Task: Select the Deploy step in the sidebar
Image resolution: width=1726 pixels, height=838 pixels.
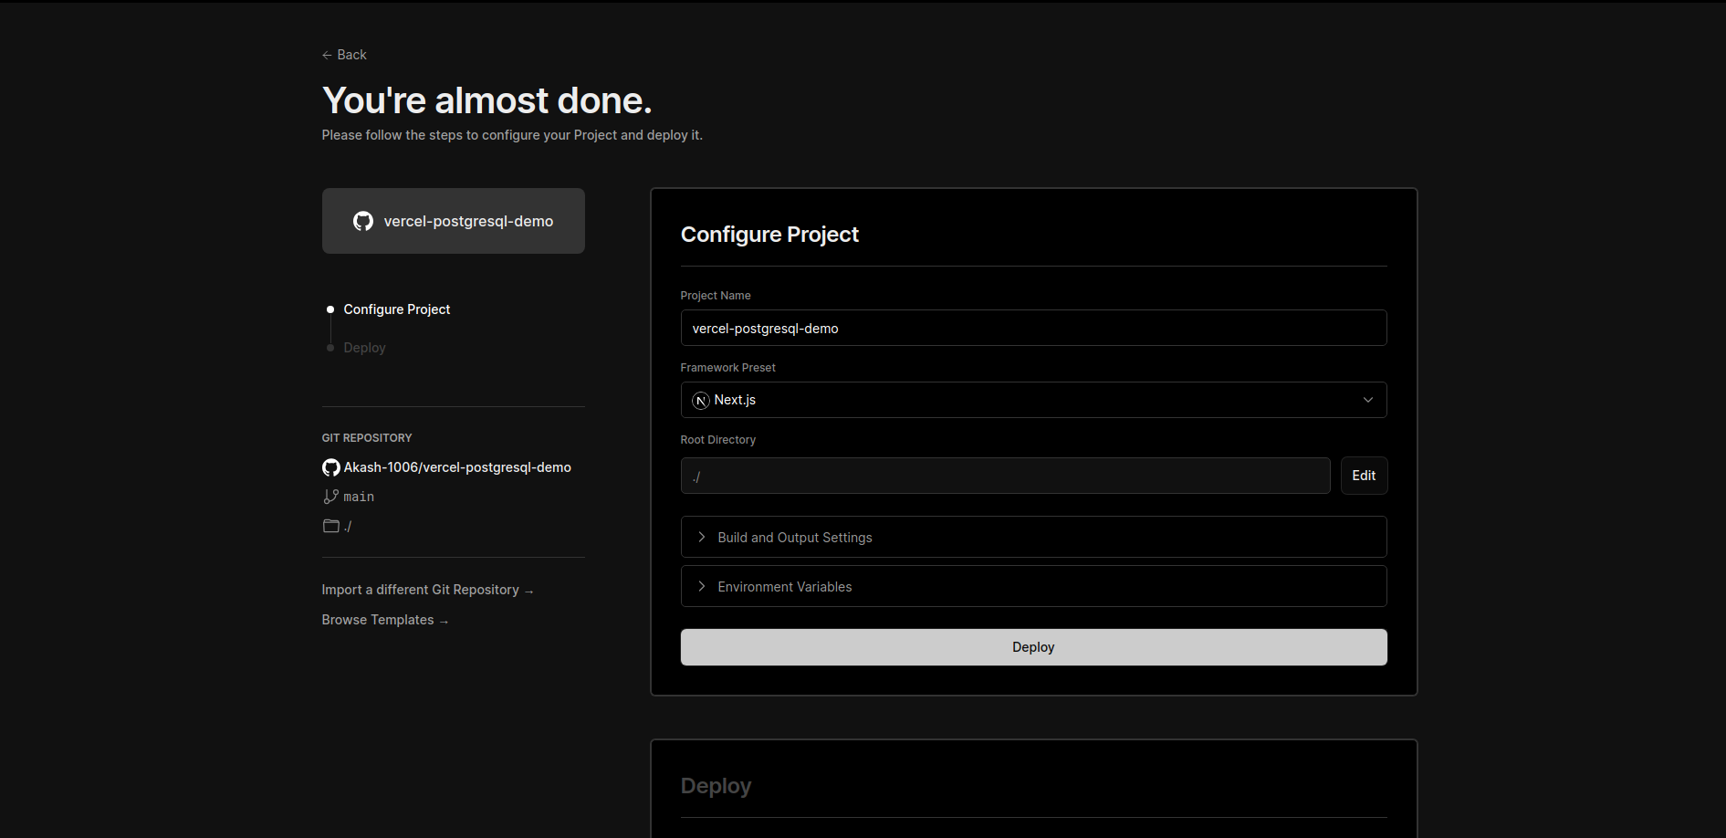Action: coord(364,348)
